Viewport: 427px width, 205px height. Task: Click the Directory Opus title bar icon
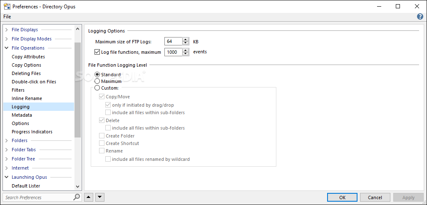click(7, 7)
